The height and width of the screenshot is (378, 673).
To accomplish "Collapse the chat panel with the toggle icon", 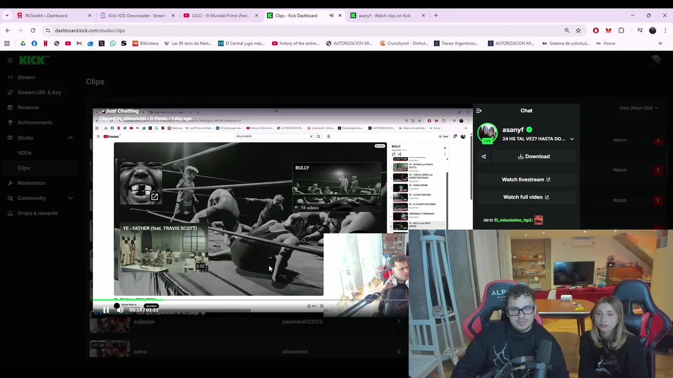I will coord(479,111).
